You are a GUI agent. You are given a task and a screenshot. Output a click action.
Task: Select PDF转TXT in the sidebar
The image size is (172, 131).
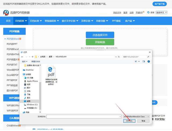[x=12, y=65]
